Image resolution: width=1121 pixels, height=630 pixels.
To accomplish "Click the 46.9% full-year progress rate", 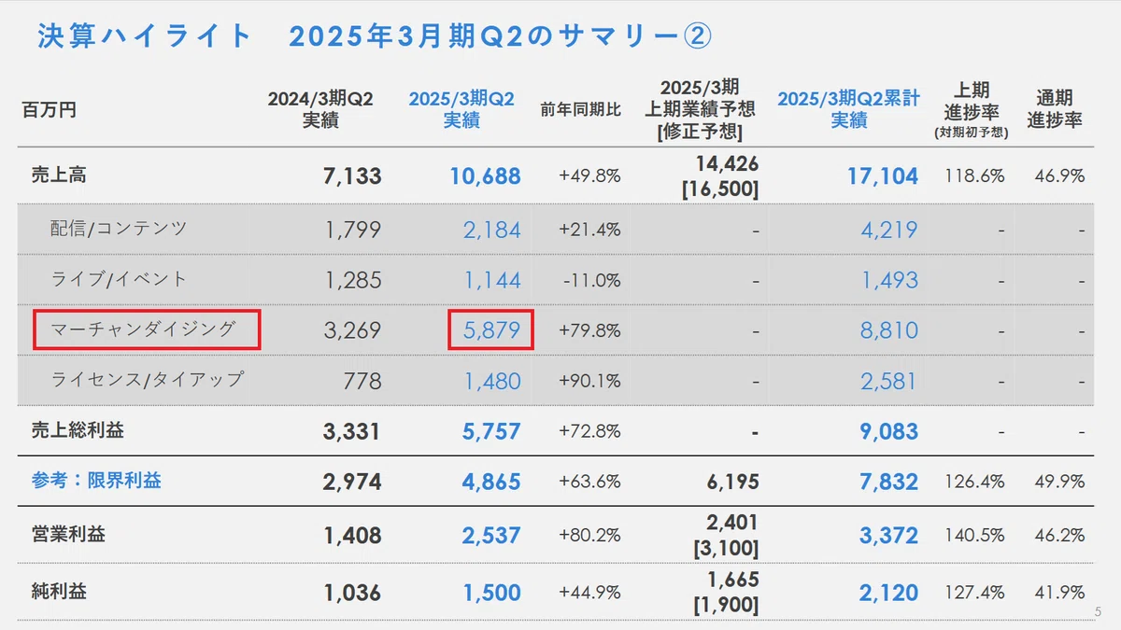I will (1059, 175).
